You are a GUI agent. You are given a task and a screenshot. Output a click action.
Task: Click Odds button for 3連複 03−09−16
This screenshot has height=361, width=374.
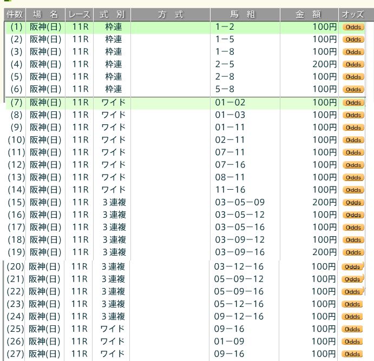(x=353, y=252)
